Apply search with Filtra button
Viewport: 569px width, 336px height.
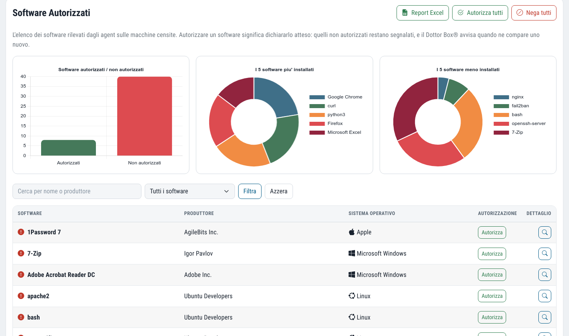[250, 191]
